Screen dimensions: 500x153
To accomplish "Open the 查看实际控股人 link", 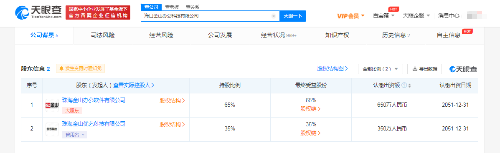I will pos(134,85).
